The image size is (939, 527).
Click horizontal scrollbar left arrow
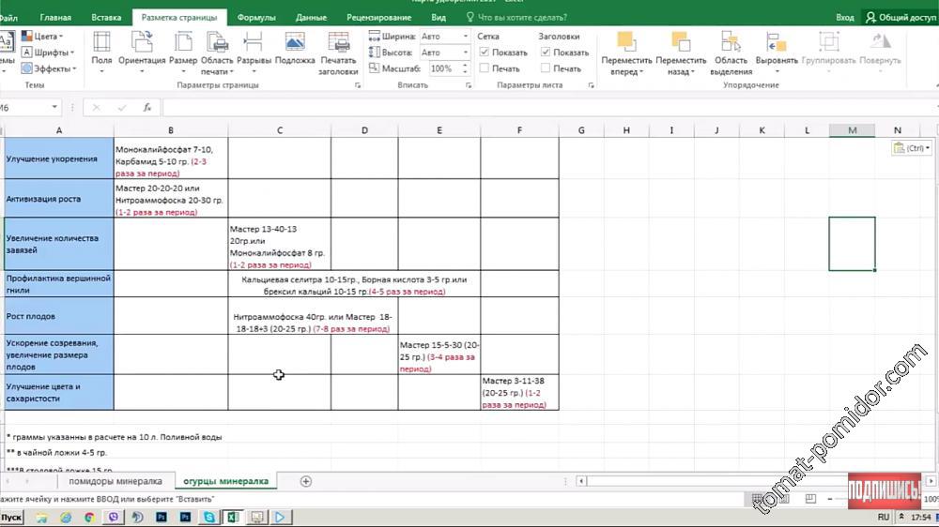581,481
